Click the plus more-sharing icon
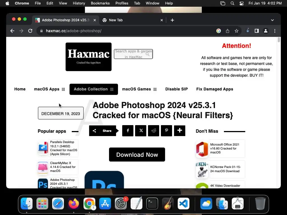287x215 pixels. tap(180, 131)
